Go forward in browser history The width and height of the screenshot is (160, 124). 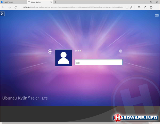pyautogui.click(x=10, y=7)
